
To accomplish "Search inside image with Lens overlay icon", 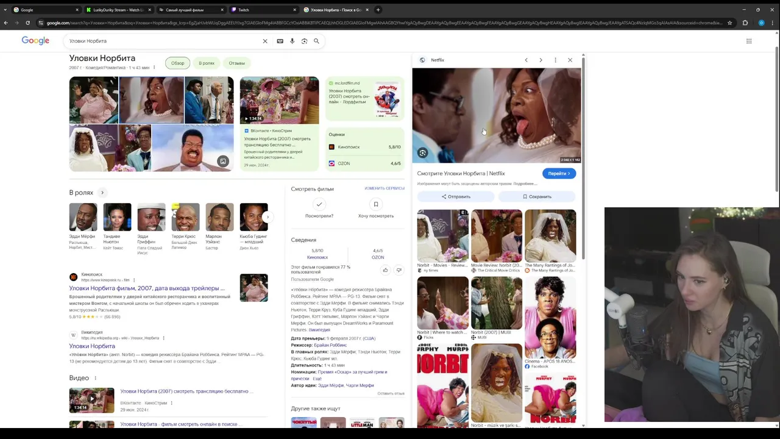I will pyautogui.click(x=422, y=153).
